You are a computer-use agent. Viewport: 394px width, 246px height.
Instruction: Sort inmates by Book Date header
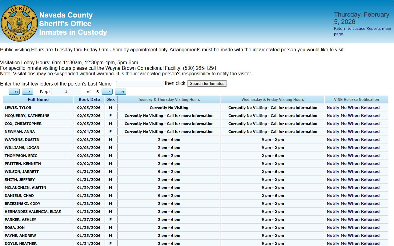pyautogui.click(x=89, y=100)
